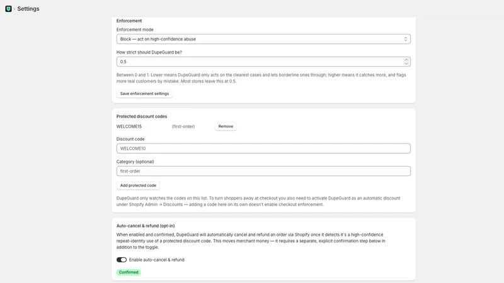Screen dimensions: 504x283
Task: Focus the strictness value field showing 0.5
Action: coord(260,62)
